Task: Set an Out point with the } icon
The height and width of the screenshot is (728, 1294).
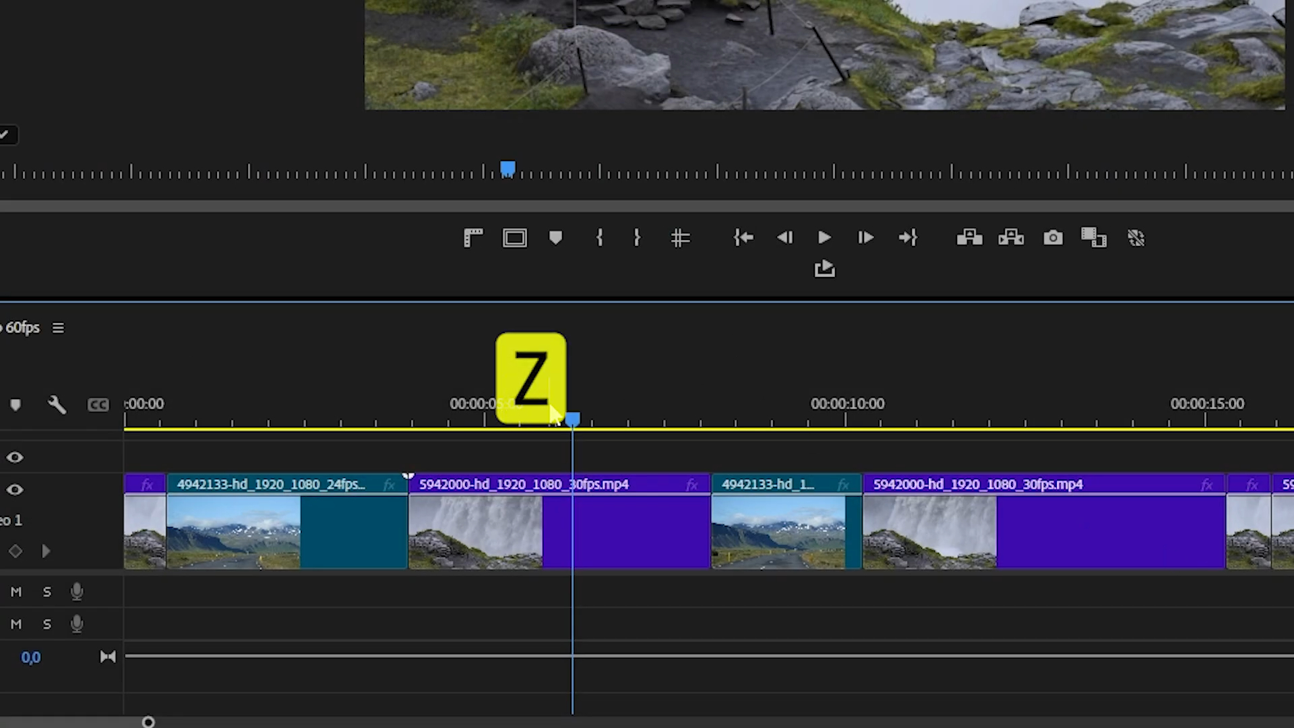Action: [x=637, y=237]
